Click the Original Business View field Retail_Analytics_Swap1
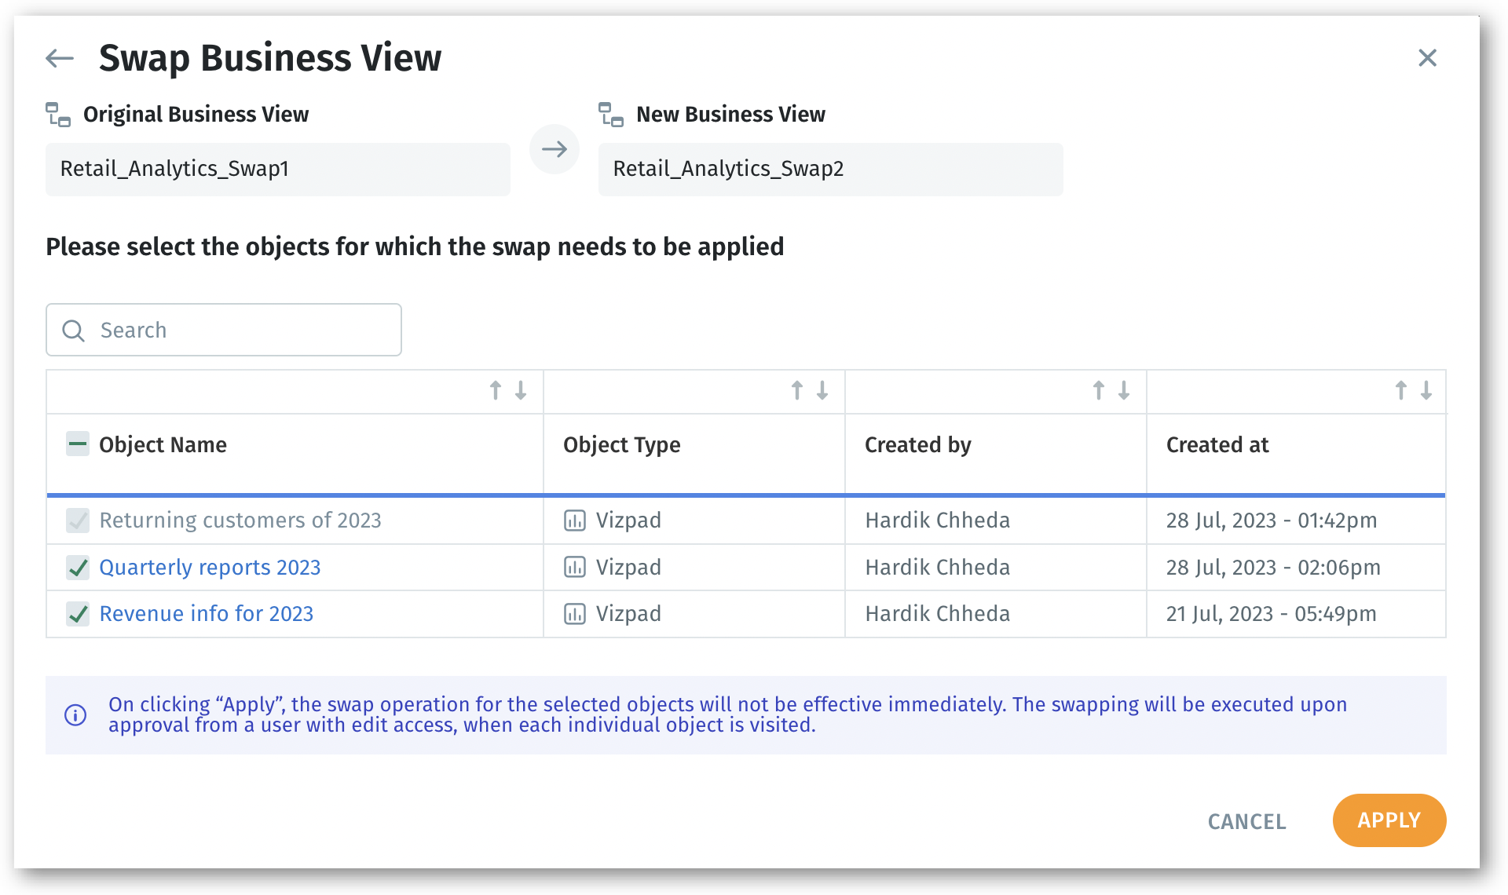Screen dimensions: 1508x895 coord(277,169)
